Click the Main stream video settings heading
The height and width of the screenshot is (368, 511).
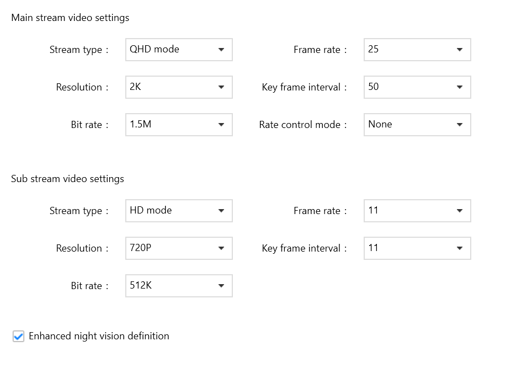70,18
